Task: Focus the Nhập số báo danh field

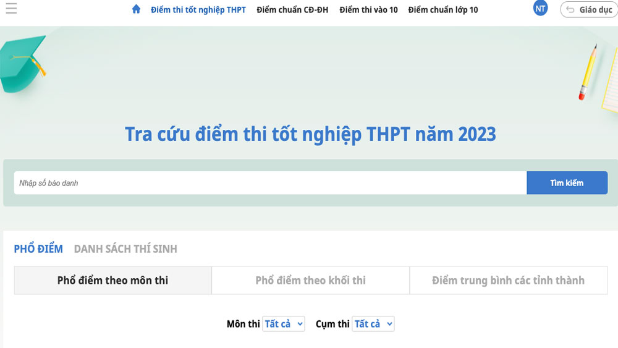Action: (270, 183)
